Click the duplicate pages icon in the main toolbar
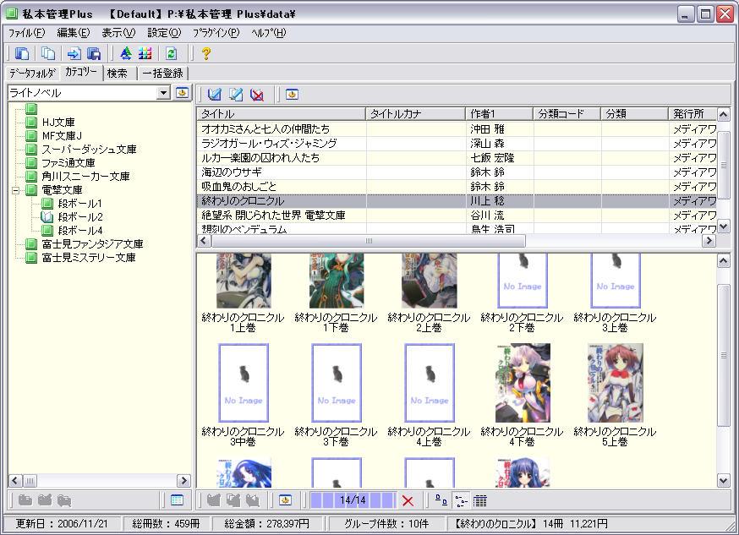 coord(47,53)
